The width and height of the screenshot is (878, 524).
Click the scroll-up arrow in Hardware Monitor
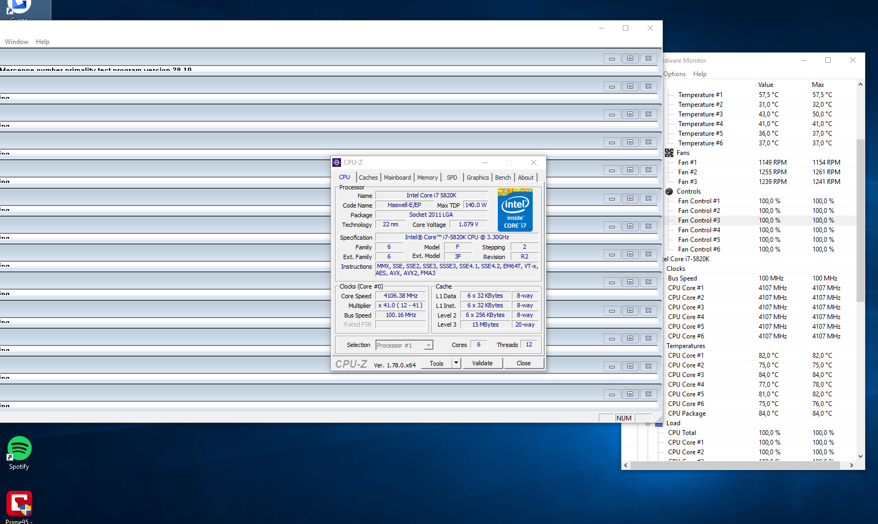[x=860, y=85]
